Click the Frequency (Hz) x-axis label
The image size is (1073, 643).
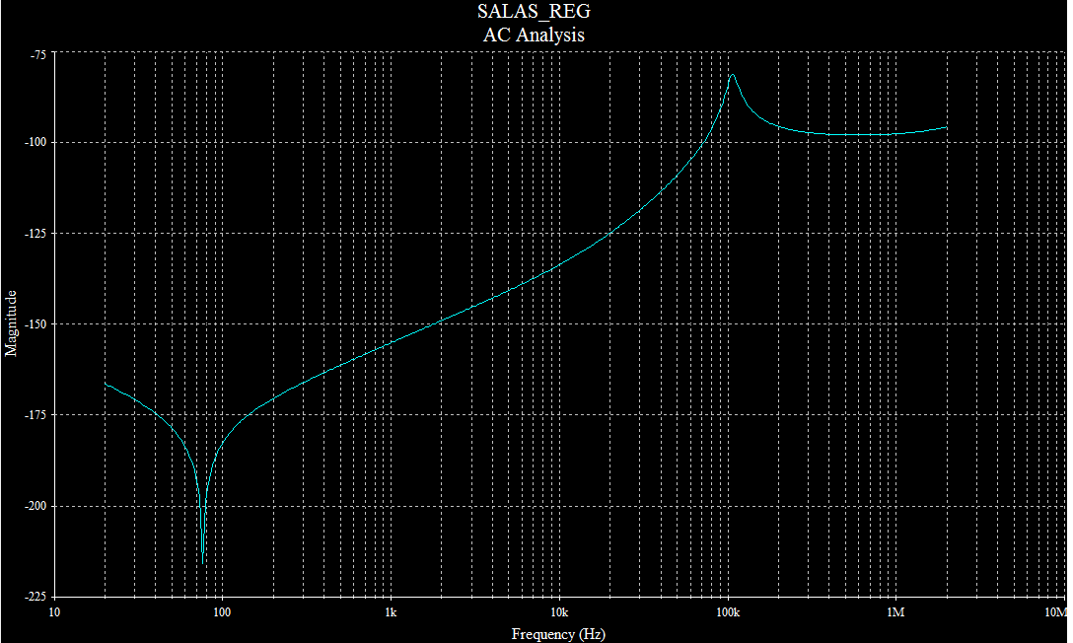pyautogui.click(x=558, y=634)
